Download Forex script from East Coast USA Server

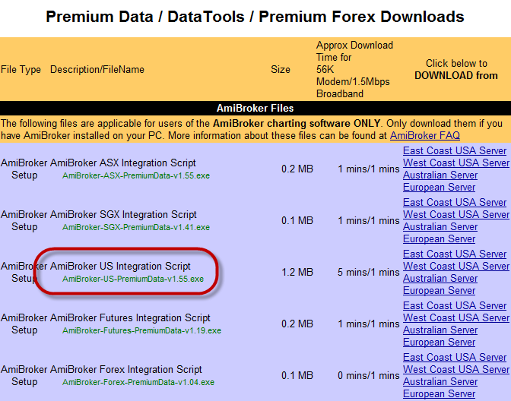pyautogui.click(x=455, y=358)
